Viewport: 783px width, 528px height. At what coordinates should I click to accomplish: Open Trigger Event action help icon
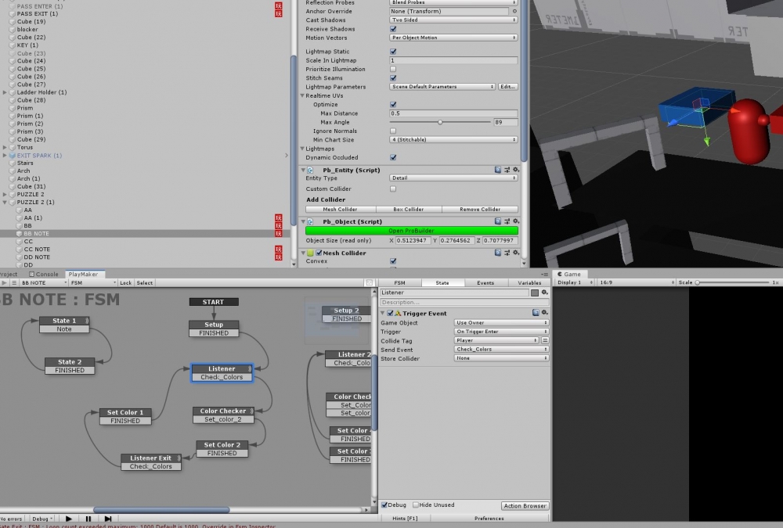click(x=536, y=313)
